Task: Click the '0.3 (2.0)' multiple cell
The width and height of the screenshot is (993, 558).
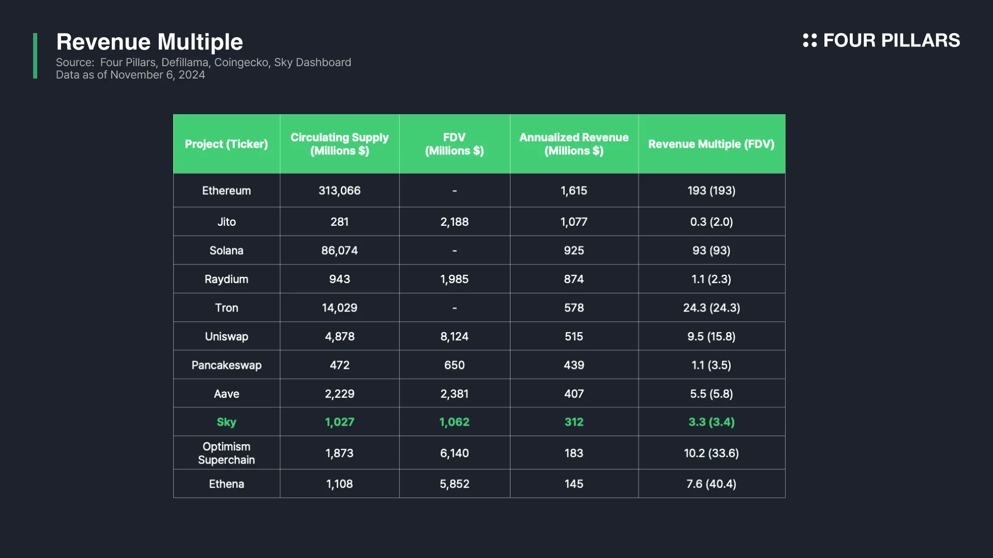Action: click(x=712, y=222)
